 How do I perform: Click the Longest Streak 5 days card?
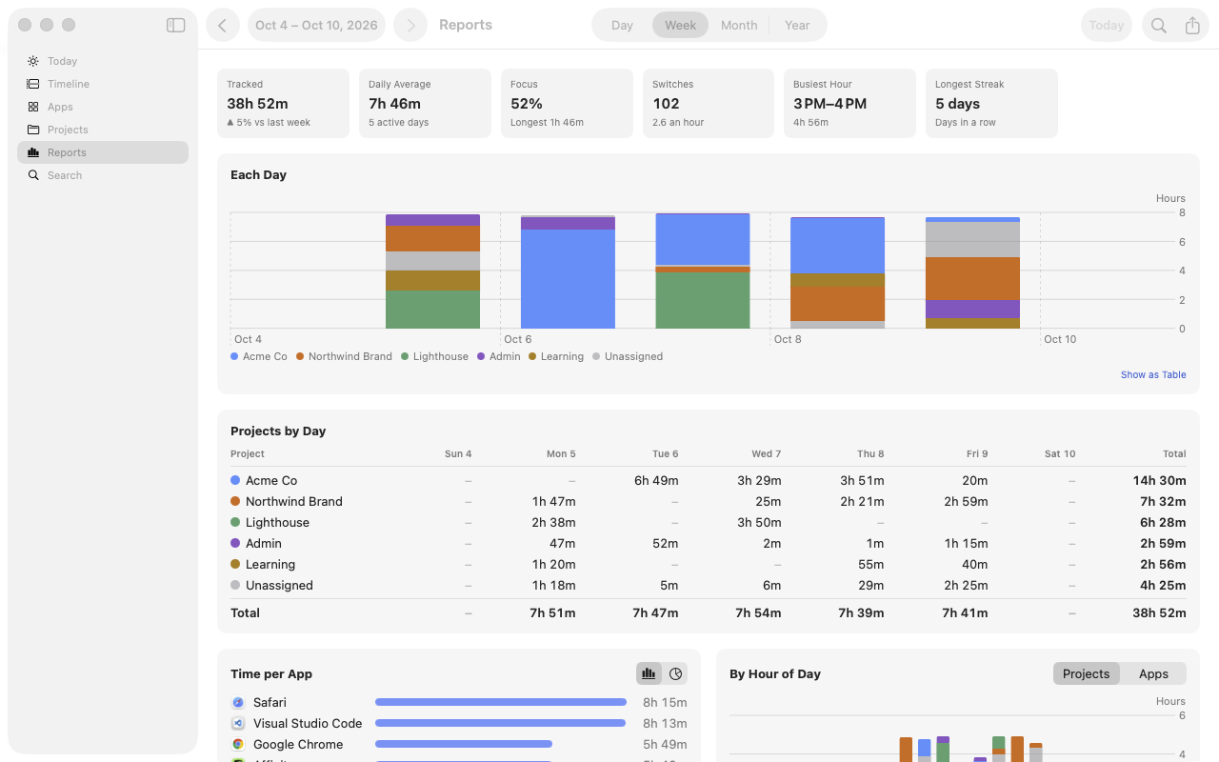click(x=991, y=103)
